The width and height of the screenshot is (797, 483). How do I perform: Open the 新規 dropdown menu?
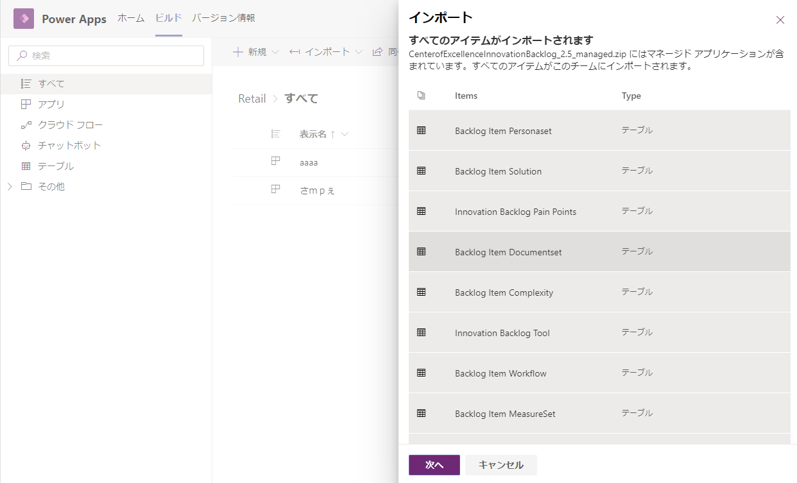click(256, 52)
